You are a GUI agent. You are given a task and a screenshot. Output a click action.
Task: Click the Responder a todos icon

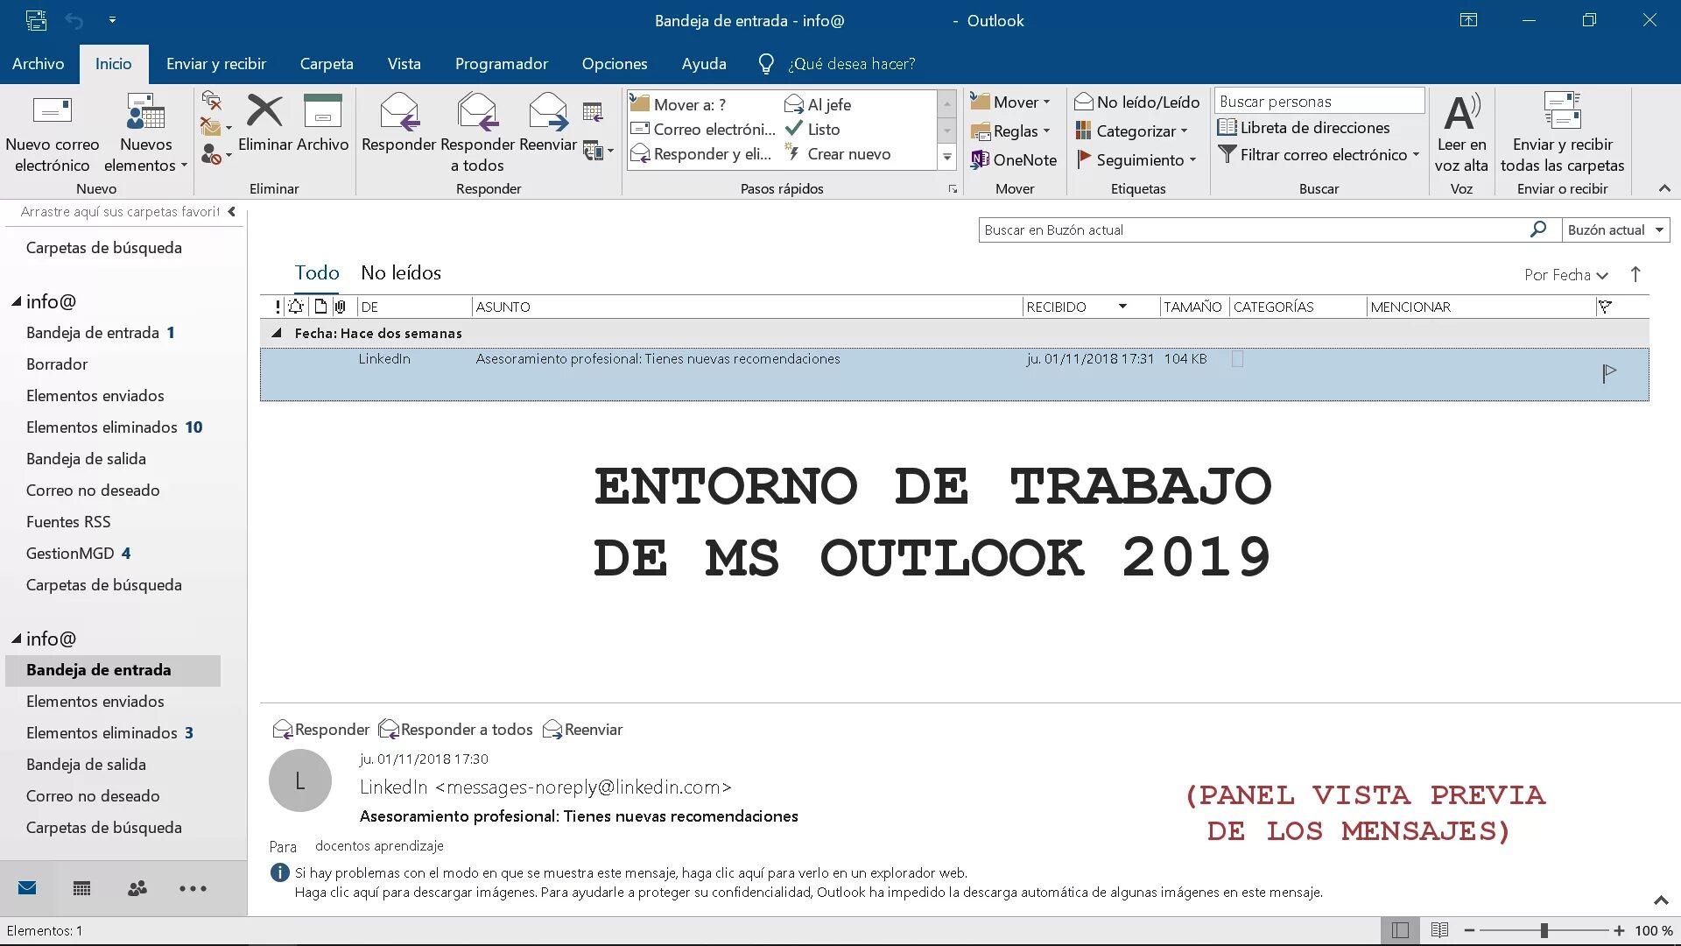tap(477, 112)
